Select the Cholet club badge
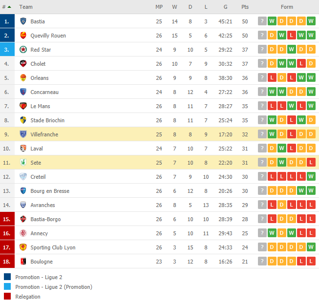Screen dimensions: 319x302 click(23, 63)
